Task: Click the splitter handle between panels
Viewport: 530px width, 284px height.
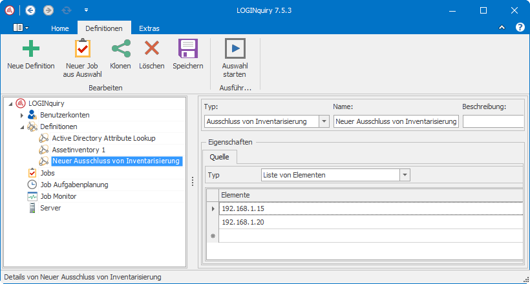Action: pos(193,181)
